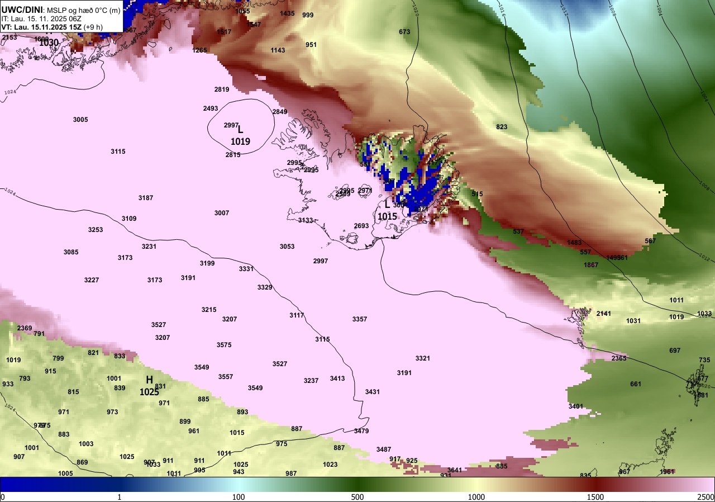Click the height value 3401
The image size is (715, 502).
tap(576, 406)
